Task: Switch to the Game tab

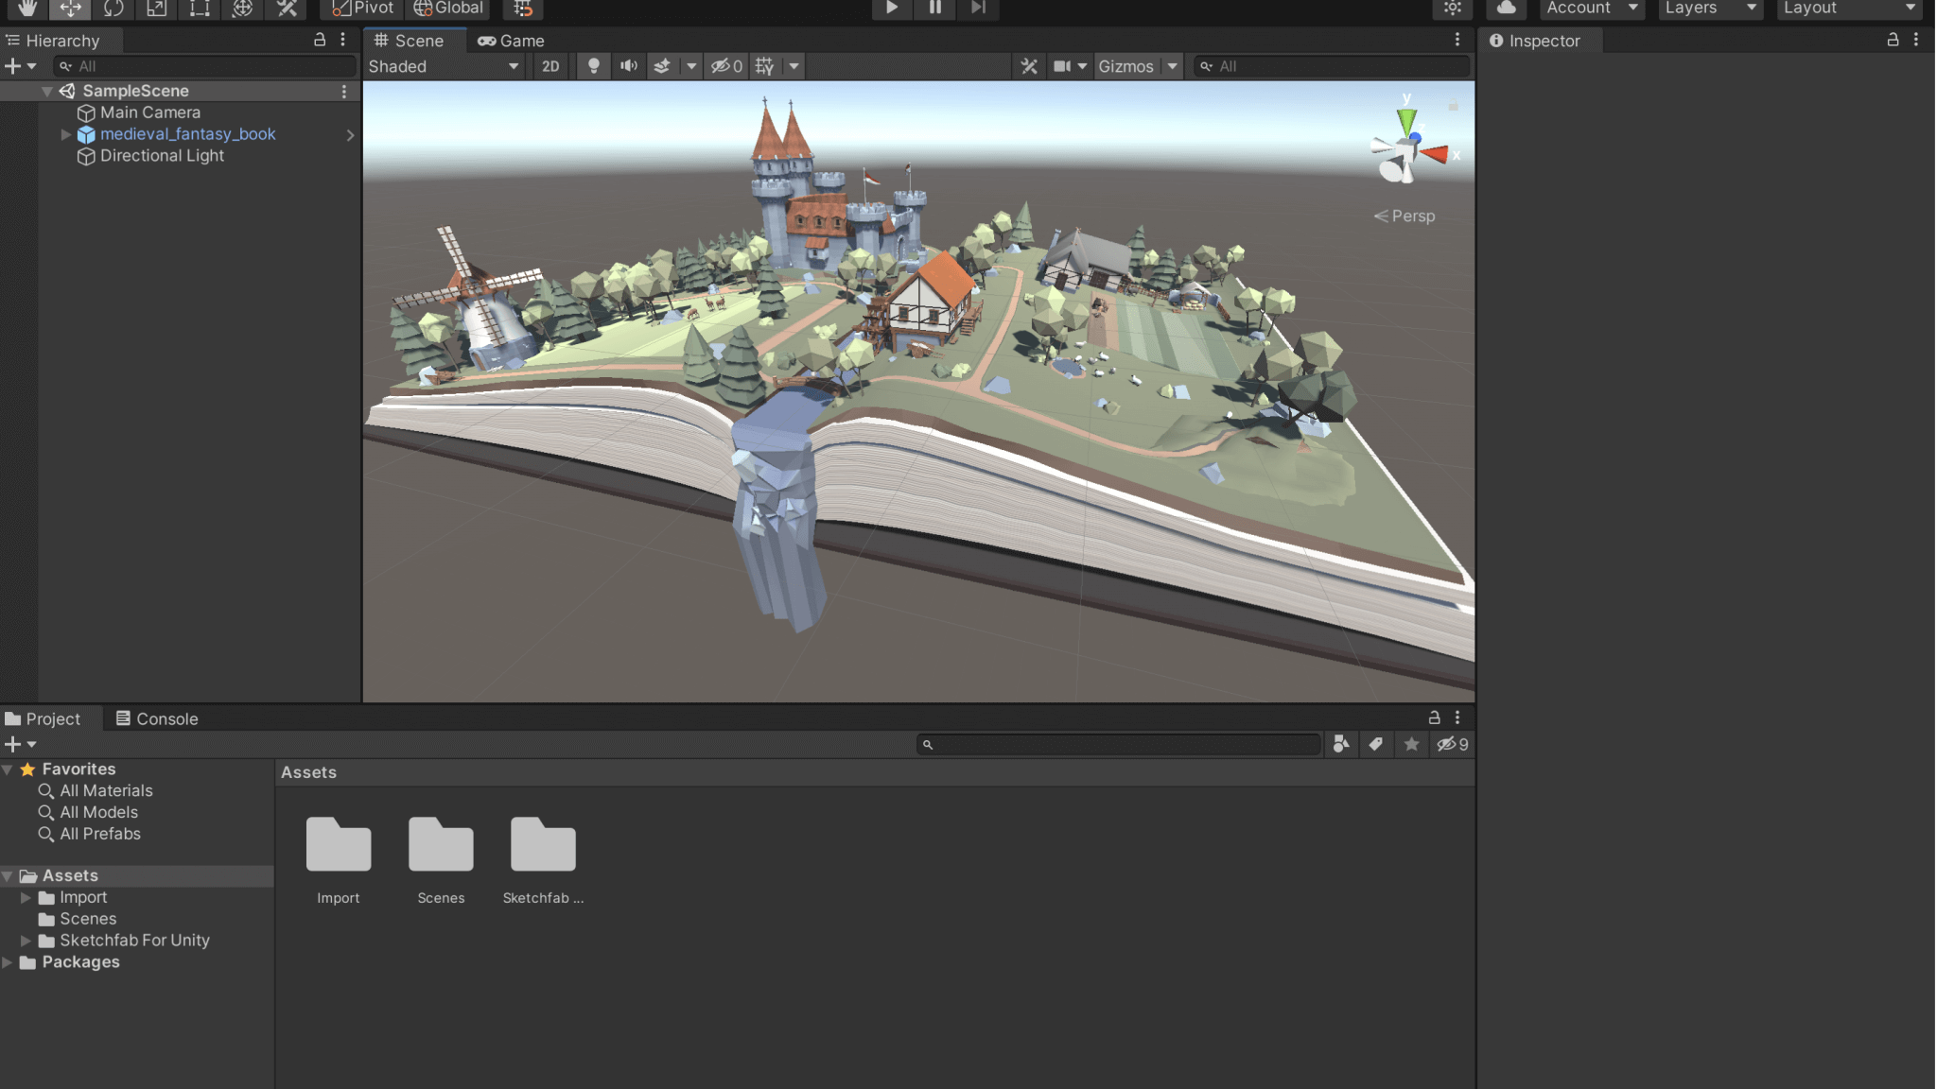Action: 511,40
